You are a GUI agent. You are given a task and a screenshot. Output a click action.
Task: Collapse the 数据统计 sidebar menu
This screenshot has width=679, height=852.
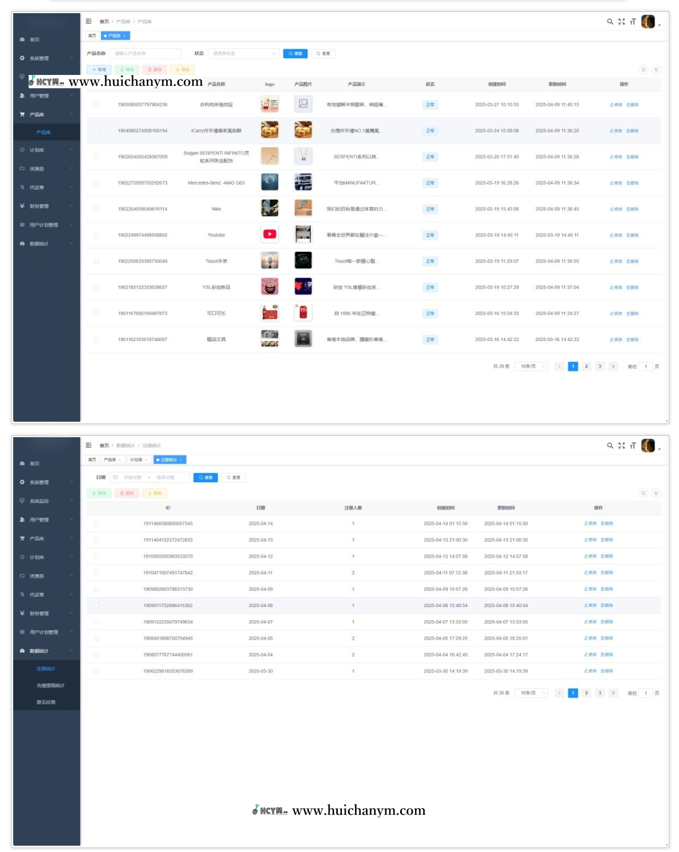pyautogui.click(x=46, y=651)
